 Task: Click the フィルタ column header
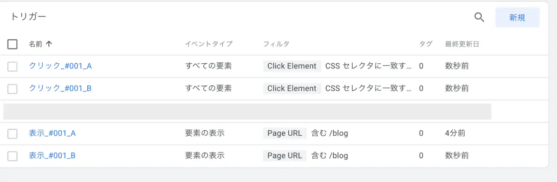click(x=276, y=44)
